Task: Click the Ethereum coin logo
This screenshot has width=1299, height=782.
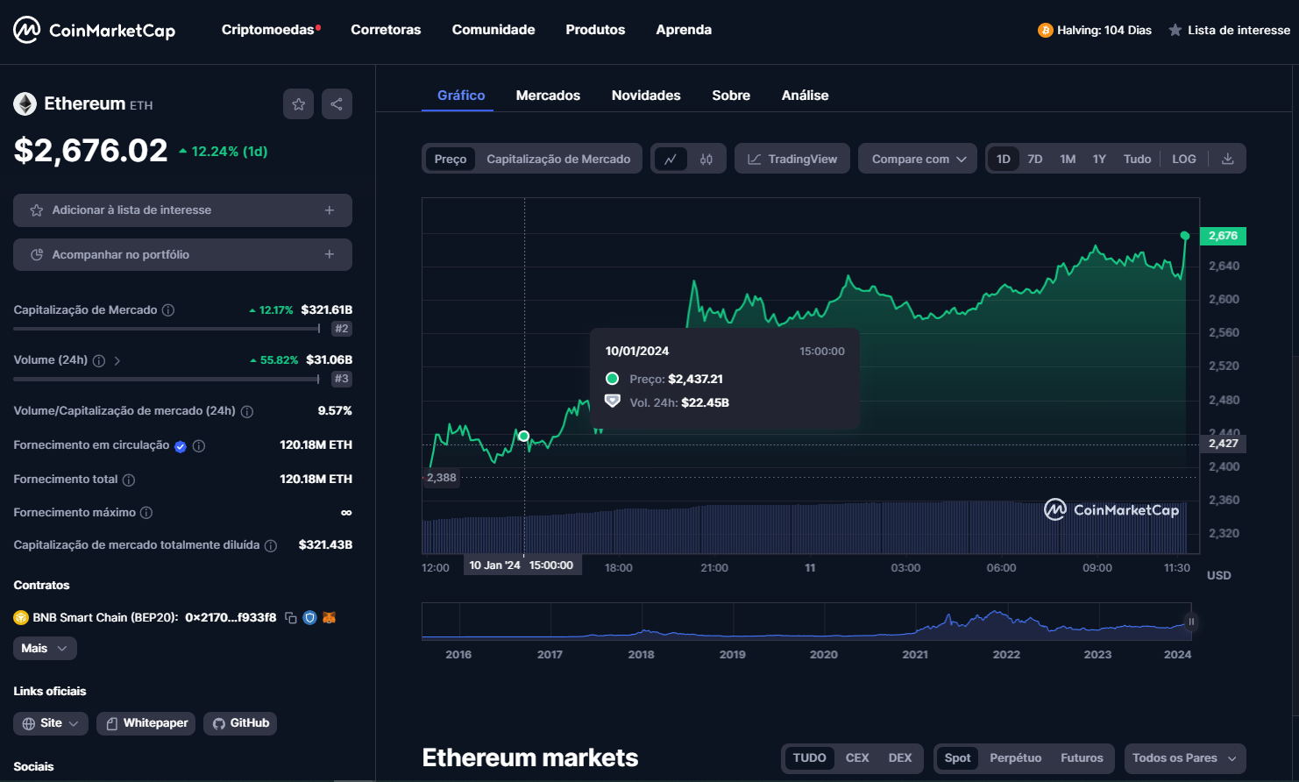Action: click(25, 104)
